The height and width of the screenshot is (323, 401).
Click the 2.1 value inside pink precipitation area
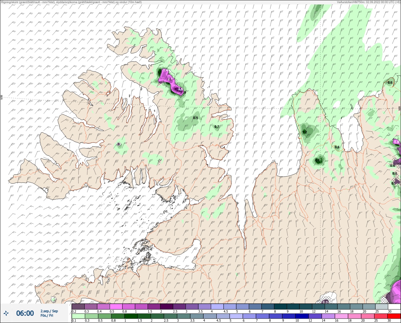(x=170, y=79)
